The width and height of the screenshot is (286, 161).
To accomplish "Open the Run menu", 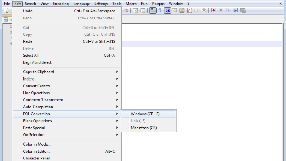I will click(144, 4).
